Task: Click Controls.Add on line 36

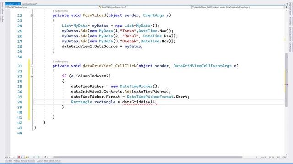Action: 118,92
